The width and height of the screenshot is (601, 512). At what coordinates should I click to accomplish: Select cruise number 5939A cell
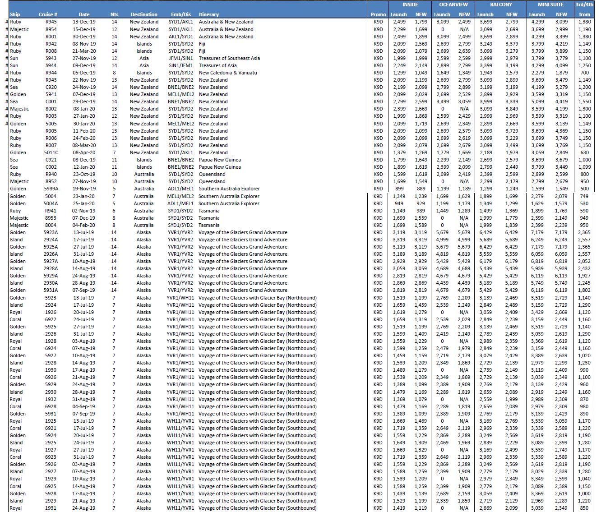click(51, 189)
